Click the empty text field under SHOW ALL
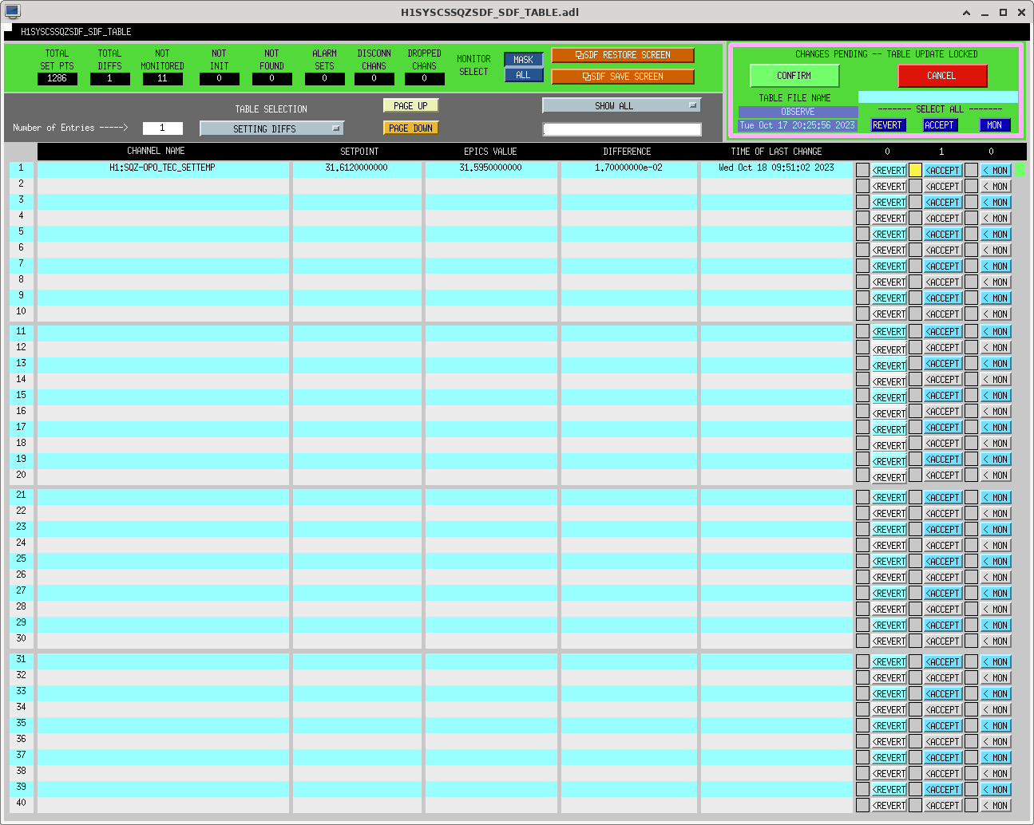Image resolution: width=1034 pixels, height=825 pixels. [x=621, y=129]
